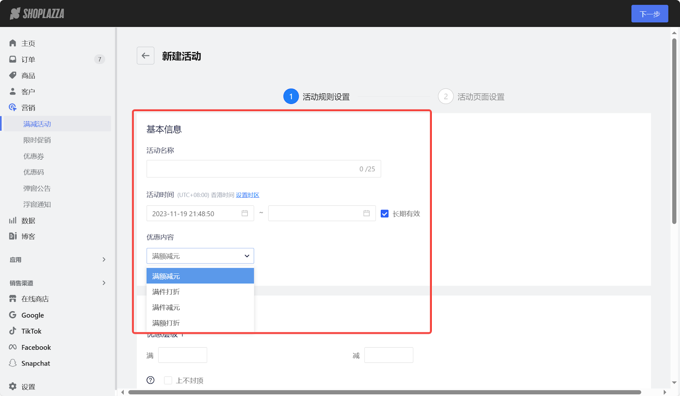680x396 pixels.
Task: Select the 营销 marketing icon
Action: click(13, 107)
